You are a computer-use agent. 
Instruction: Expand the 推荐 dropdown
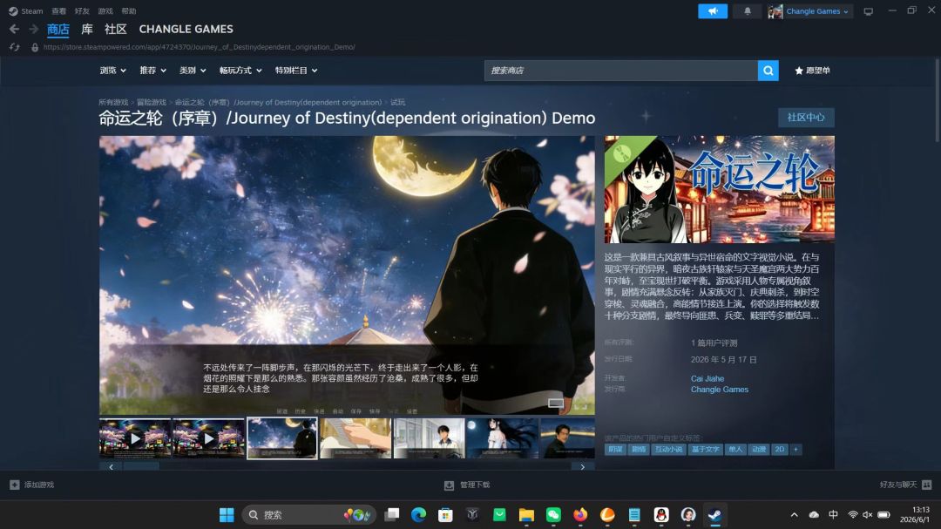point(153,71)
